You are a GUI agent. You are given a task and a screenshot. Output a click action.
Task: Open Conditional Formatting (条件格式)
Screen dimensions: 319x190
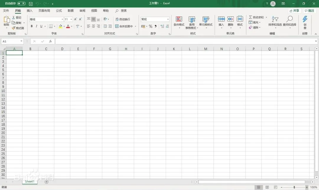tap(179, 22)
